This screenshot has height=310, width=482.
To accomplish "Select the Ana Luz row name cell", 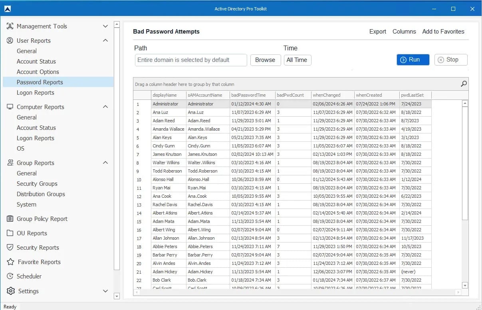I will pos(169,112).
